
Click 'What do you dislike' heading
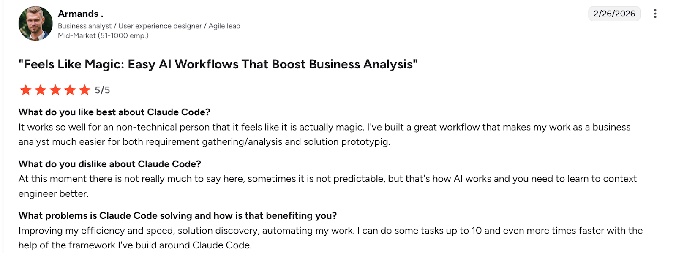click(x=109, y=164)
